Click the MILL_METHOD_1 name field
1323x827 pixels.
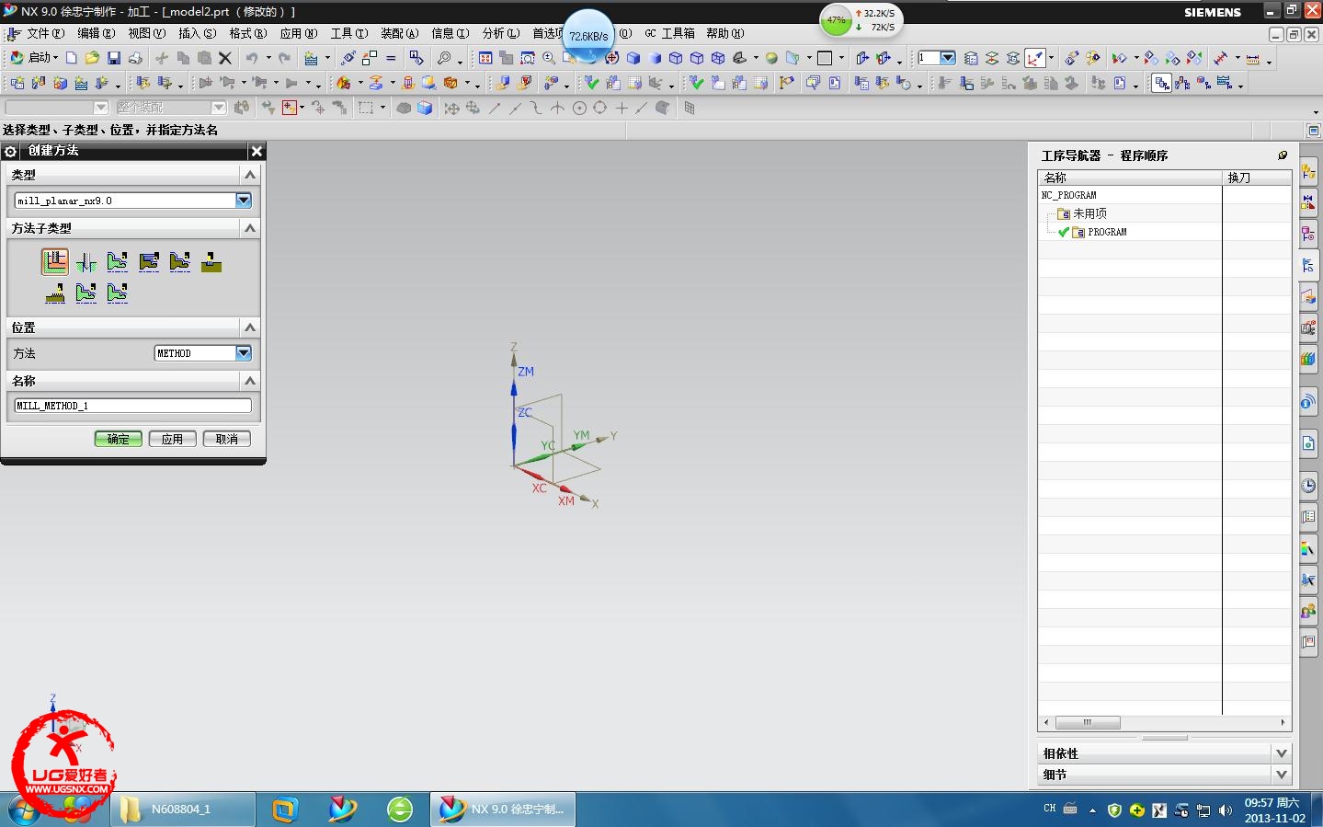click(132, 406)
